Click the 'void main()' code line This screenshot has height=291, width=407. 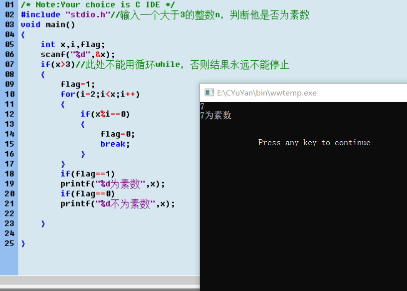(x=48, y=24)
